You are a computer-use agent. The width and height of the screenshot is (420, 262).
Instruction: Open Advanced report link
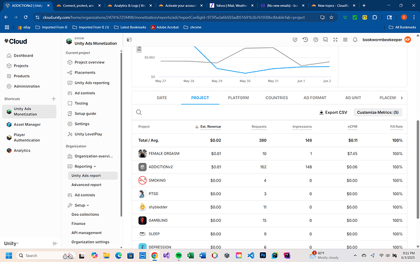pos(86,185)
